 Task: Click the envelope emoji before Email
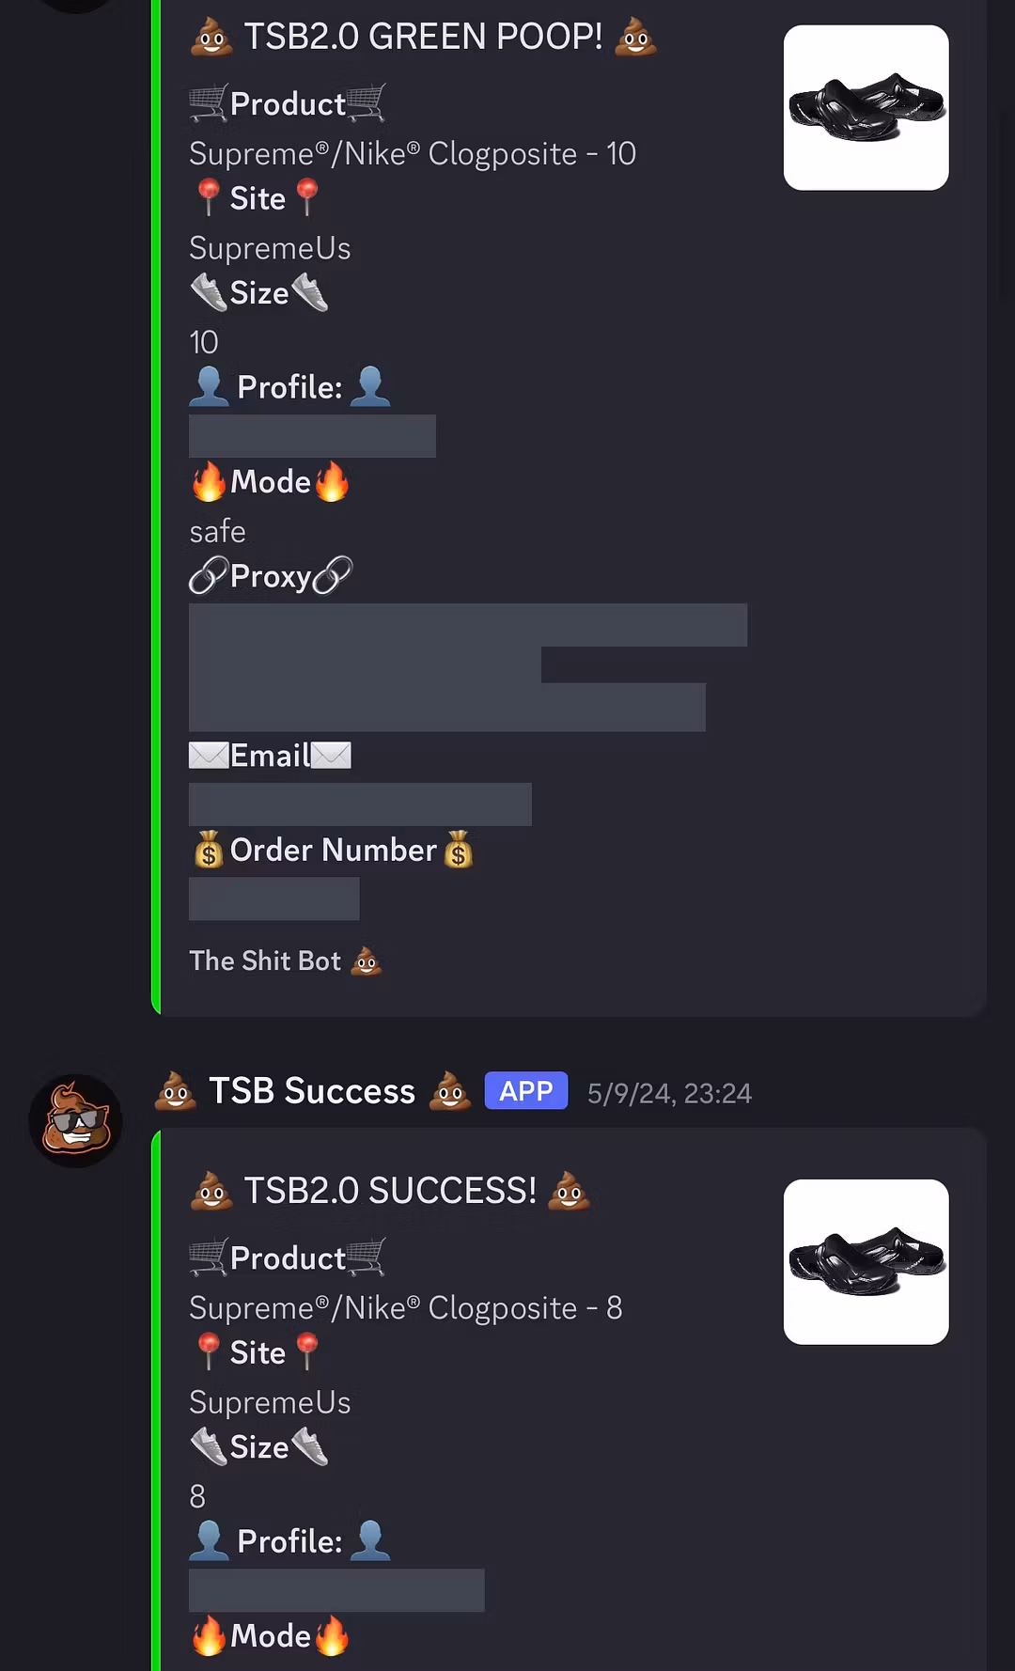tap(209, 756)
